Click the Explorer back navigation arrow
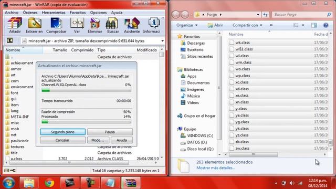Viewport: 336px width, 189px height. 176,15
